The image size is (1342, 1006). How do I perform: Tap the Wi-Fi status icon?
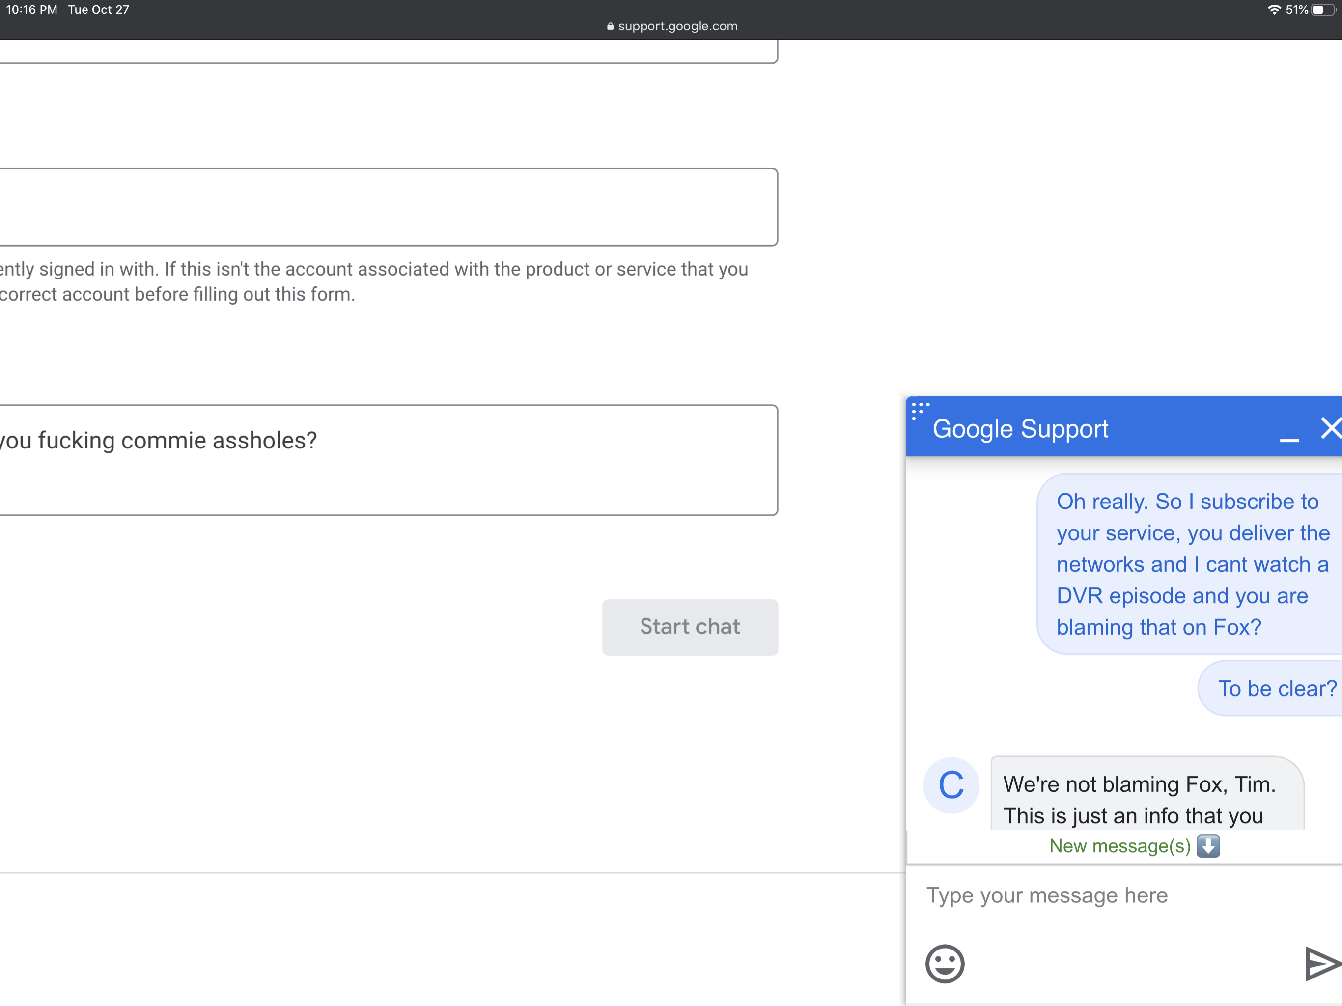(x=1274, y=10)
